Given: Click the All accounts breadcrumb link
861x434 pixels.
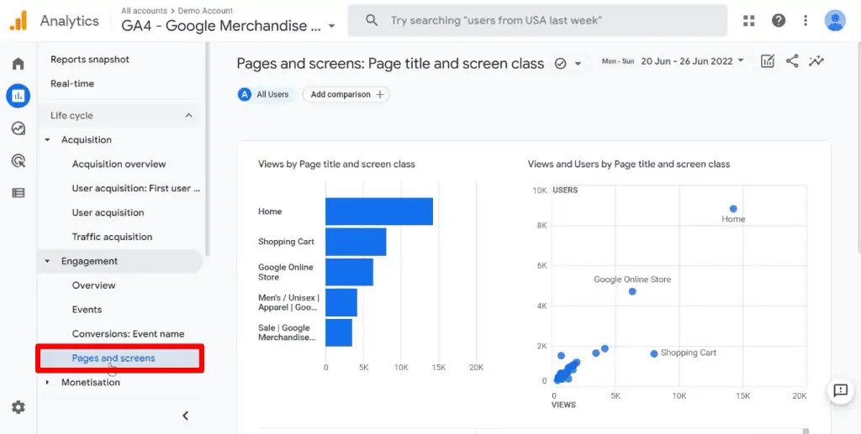Looking at the screenshot, I should [x=144, y=10].
